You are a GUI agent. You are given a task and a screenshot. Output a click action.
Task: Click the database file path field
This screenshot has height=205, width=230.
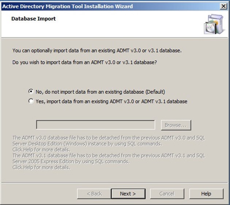pyautogui.click(x=96, y=125)
